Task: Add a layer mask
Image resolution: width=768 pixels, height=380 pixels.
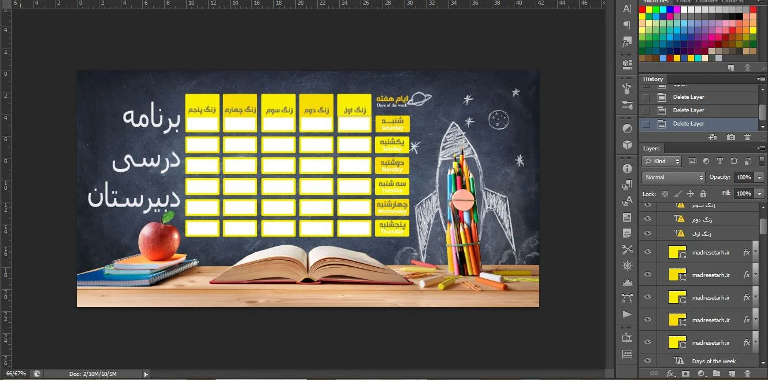Action: pyautogui.click(x=685, y=374)
